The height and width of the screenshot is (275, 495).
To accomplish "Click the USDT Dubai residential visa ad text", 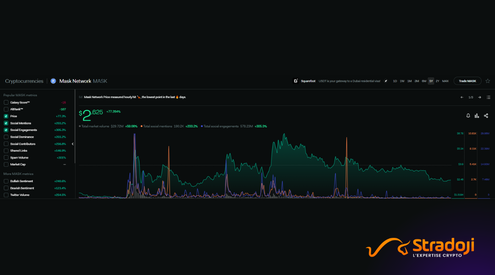I will (349, 81).
